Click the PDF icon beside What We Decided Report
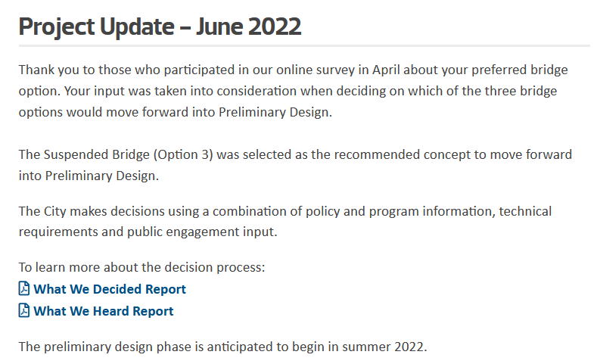The image size is (597, 364). pos(24,288)
